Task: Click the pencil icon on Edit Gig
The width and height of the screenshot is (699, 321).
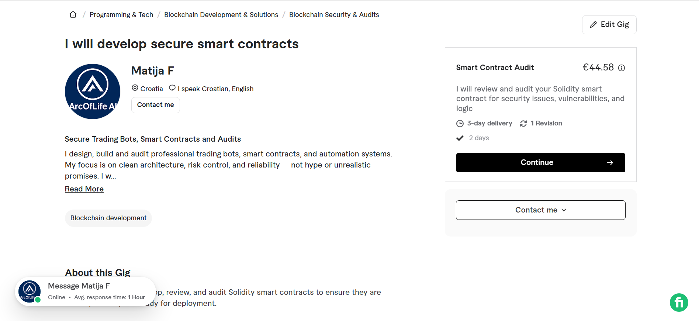Action: [x=593, y=24]
